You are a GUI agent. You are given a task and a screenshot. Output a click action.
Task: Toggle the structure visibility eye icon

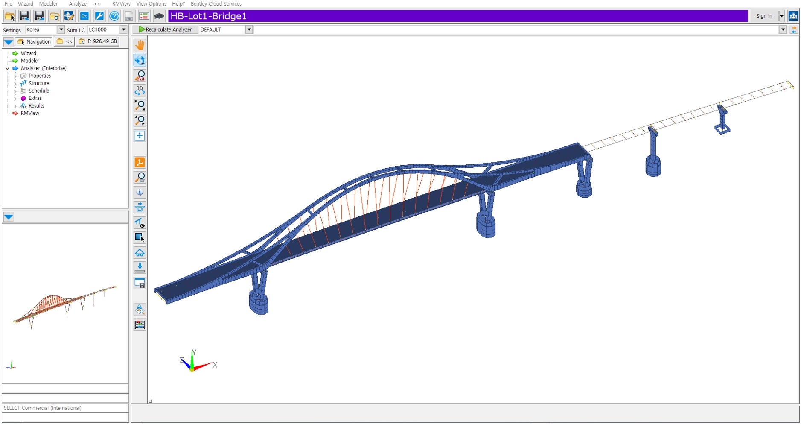140,222
